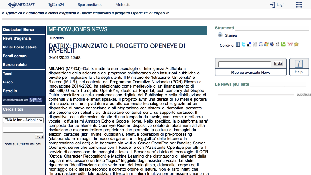Select Tassi in the sidebar
The image size is (311, 175).
(x=23, y=73)
